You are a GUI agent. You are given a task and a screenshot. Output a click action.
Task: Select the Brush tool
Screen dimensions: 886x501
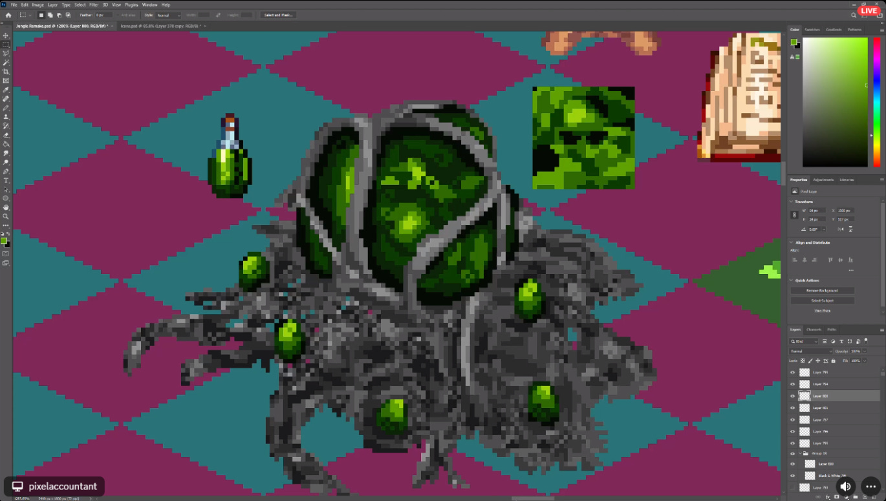pyautogui.click(x=6, y=108)
